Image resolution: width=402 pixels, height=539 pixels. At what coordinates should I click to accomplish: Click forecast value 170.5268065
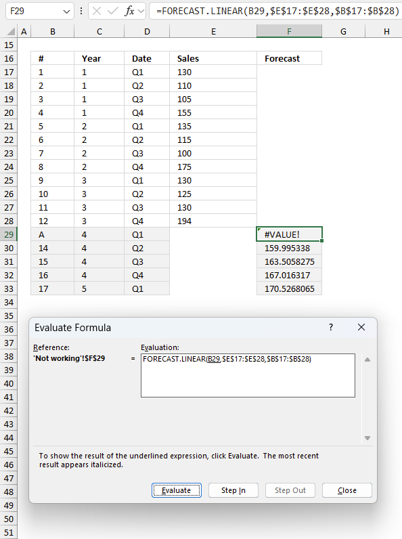coord(289,288)
